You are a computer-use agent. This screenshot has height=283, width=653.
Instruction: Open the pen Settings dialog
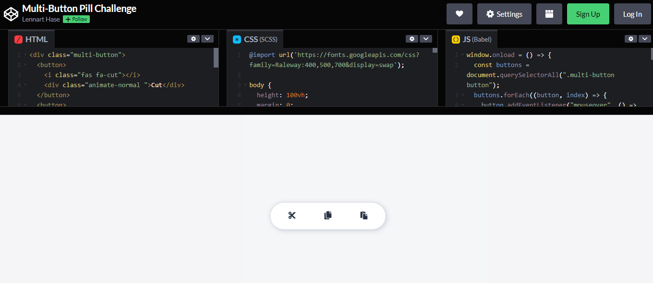pos(504,14)
